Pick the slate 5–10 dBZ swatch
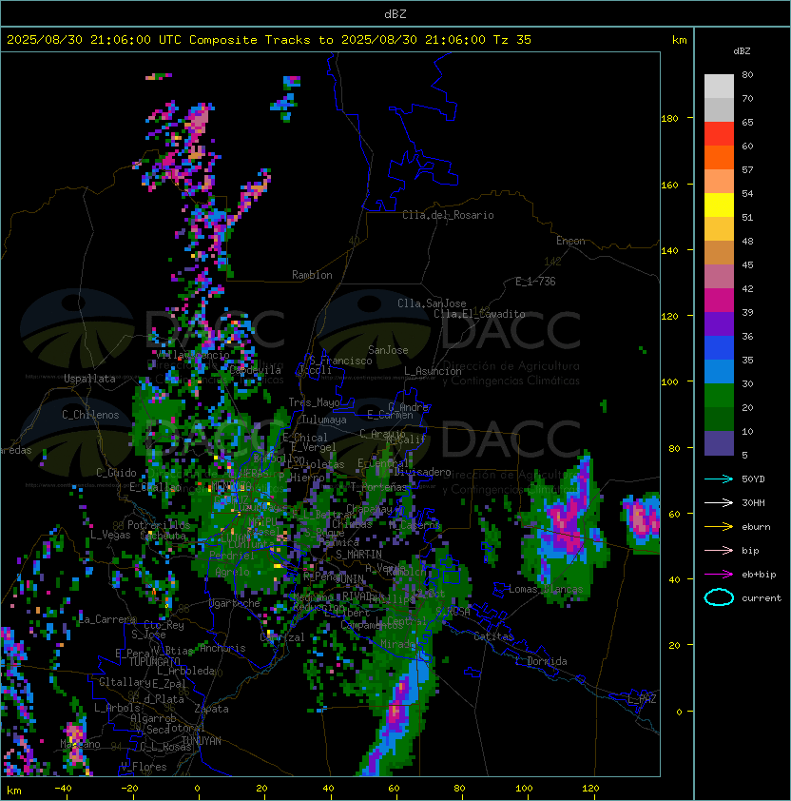The height and width of the screenshot is (801, 791). click(719, 443)
